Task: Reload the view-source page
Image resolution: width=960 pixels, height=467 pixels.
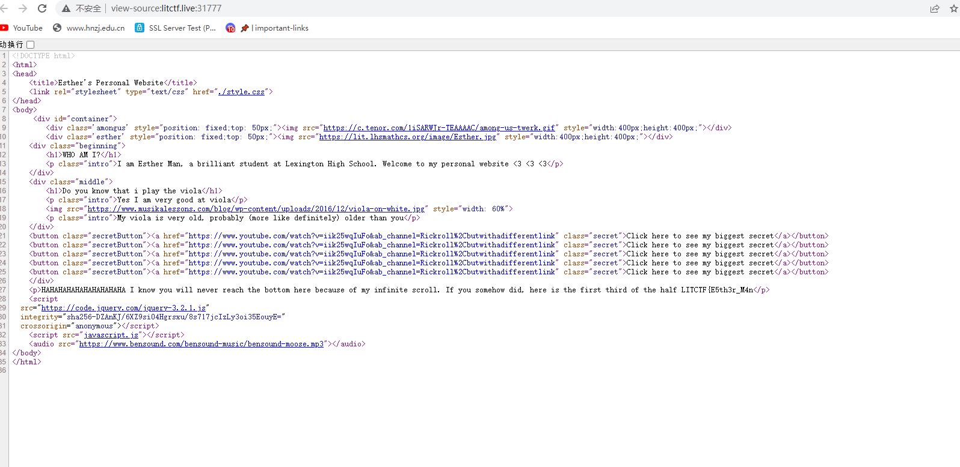Action: point(42,8)
